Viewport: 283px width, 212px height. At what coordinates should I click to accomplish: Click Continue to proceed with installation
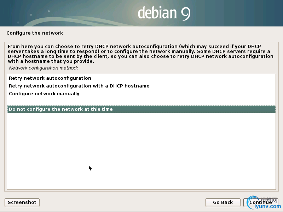point(261,202)
